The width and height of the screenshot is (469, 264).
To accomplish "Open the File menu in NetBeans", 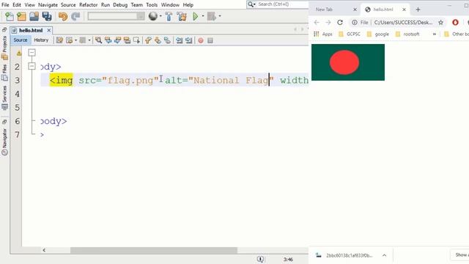I will pos(5,5).
